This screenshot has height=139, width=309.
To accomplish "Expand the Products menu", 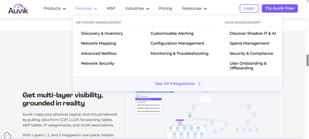I will [x=55, y=8].
